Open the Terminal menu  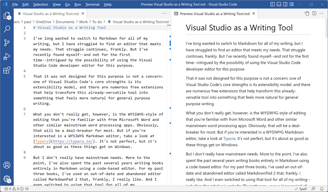point(92,4)
